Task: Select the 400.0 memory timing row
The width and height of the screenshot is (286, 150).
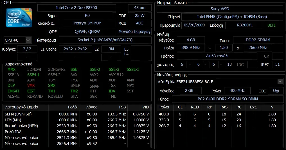Action: point(220,114)
